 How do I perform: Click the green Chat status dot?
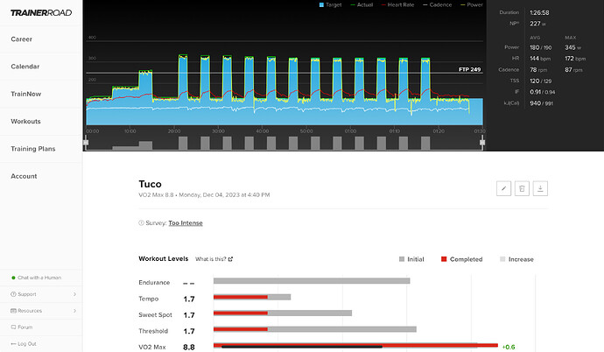13,278
